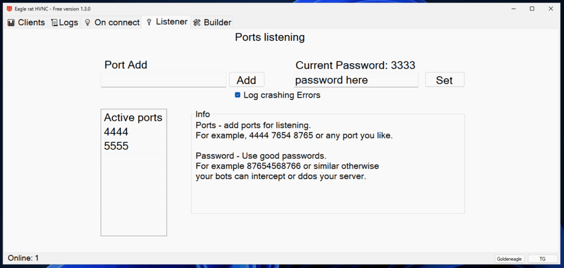Click the "password here" text field
Screen dimensions: 564x268
(356, 80)
